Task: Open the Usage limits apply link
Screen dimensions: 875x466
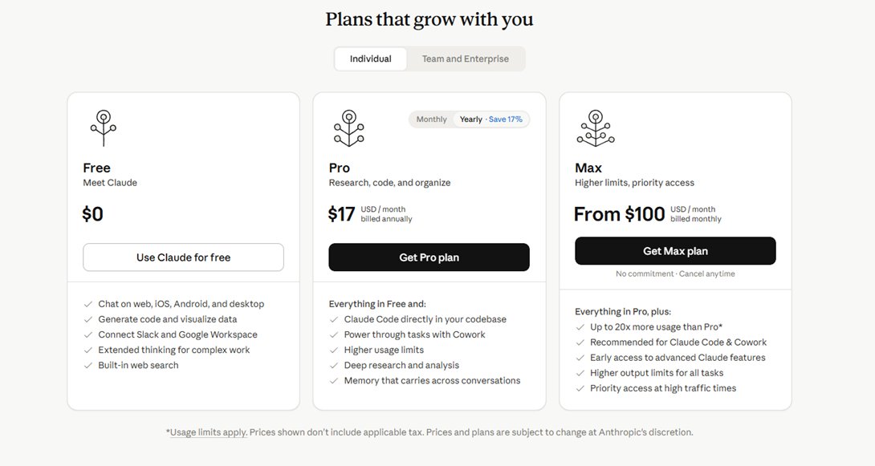Action: pyautogui.click(x=208, y=432)
